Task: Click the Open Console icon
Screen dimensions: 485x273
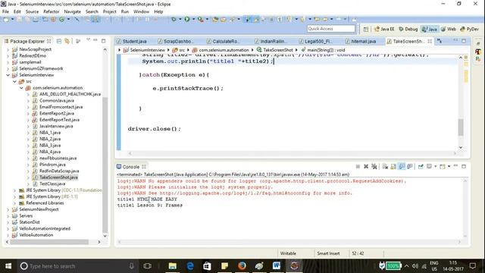Action: (443, 167)
